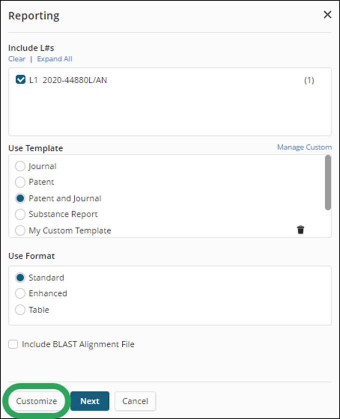Pick My Custom Template radio button
The height and width of the screenshot is (419, 340).
pos(20,230)
